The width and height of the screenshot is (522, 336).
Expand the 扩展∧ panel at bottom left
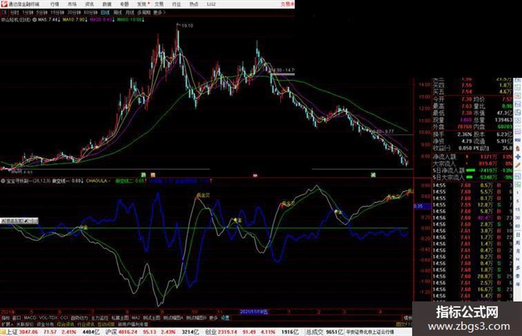pos(7,324)
